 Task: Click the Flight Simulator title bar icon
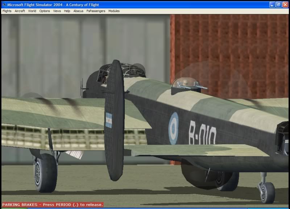(x=4, y=5)
